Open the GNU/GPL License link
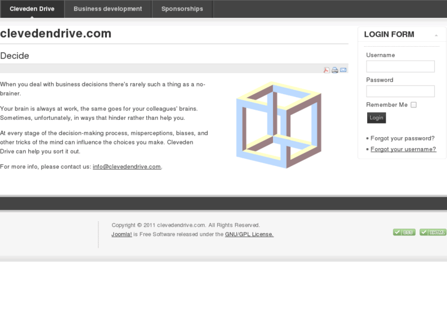447x335 pixels. click(x=249, y=234)
